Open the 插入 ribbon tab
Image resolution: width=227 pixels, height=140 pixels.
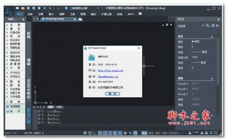click(x=51, y=14)
